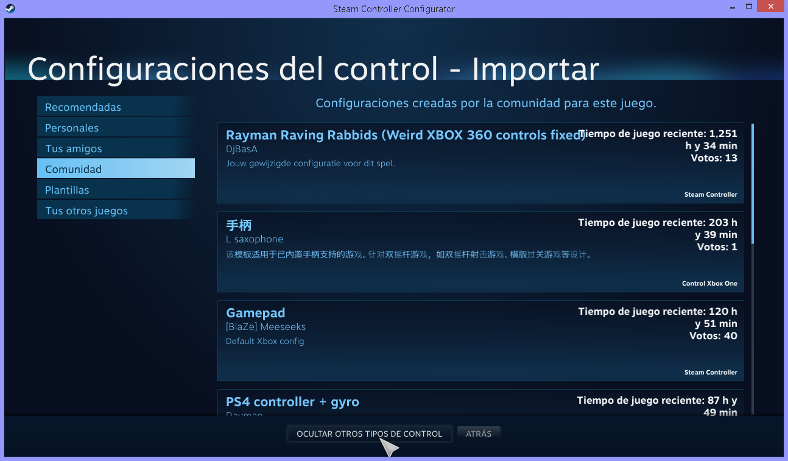The width and height of the screenshot is (788, 461).
Task: Click the Steam Controller label on the Gamepad card
Action: 711,373
